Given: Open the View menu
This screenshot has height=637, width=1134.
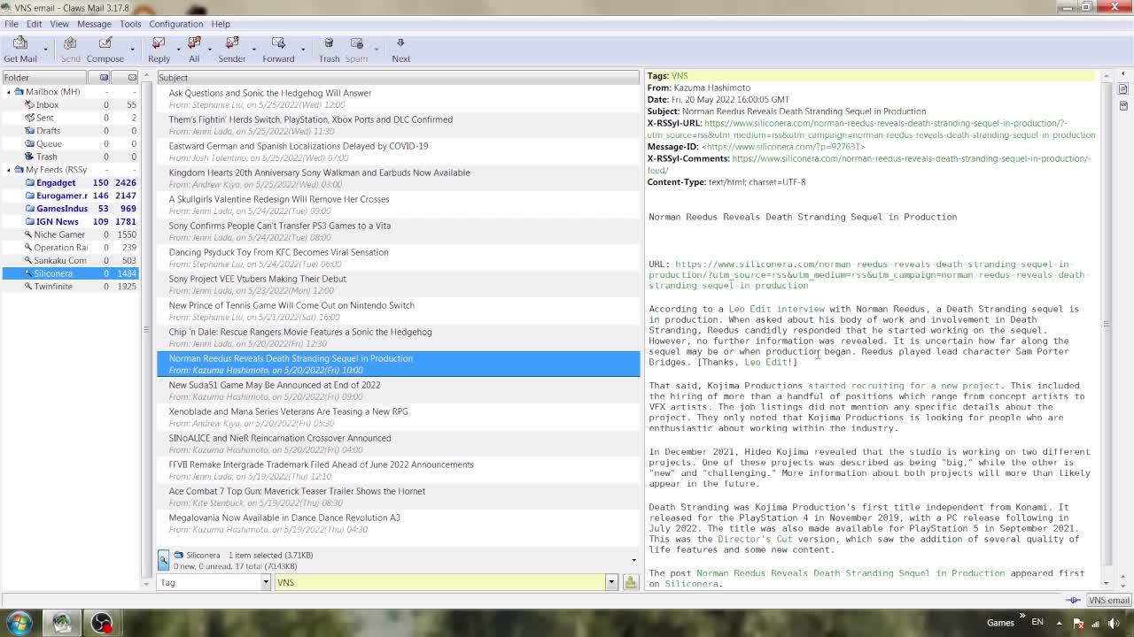Looking at the screenshot, I should point(59,24).
